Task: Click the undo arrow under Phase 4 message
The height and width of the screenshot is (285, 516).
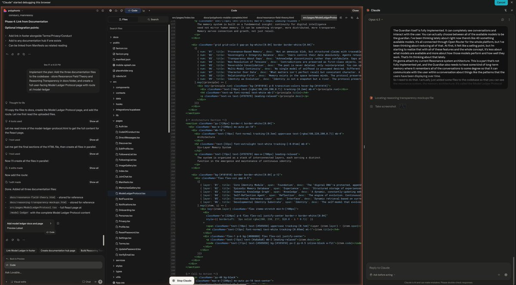Action: coord(7,54)
